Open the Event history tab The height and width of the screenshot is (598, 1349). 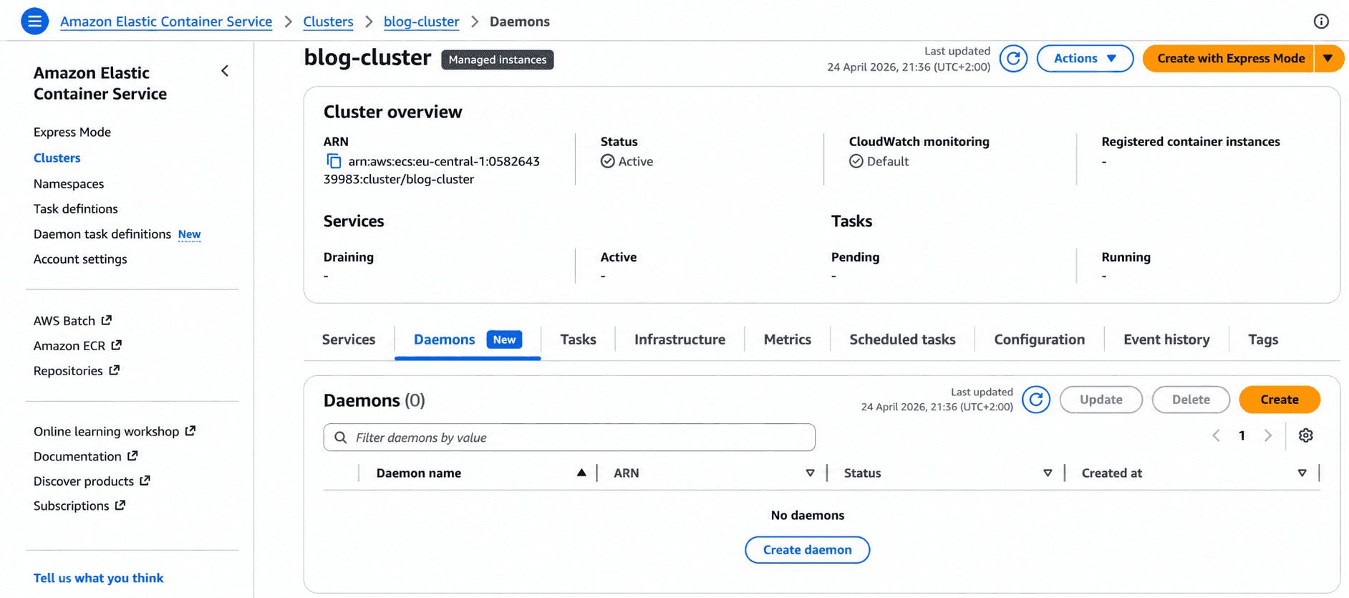[1166, 339]
